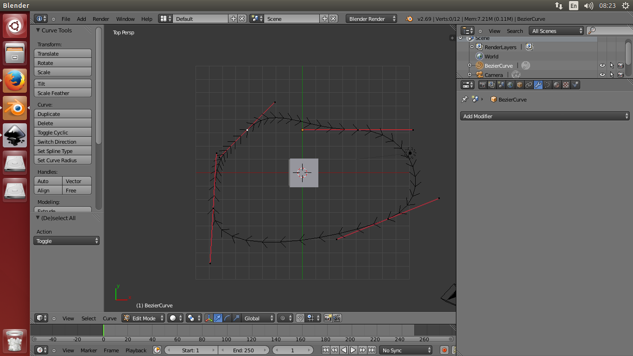
Task: Open the Texture properties checkerboard icon
Action: 566,85
